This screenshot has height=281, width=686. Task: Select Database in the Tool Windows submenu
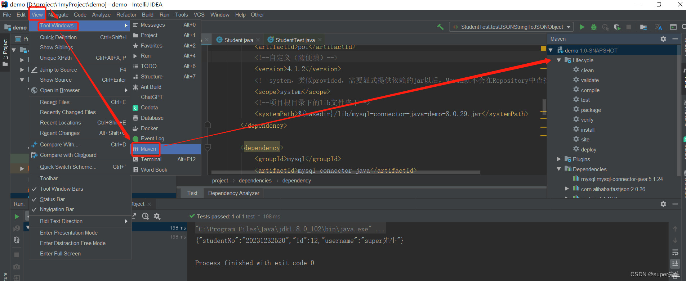coord(165,118)
